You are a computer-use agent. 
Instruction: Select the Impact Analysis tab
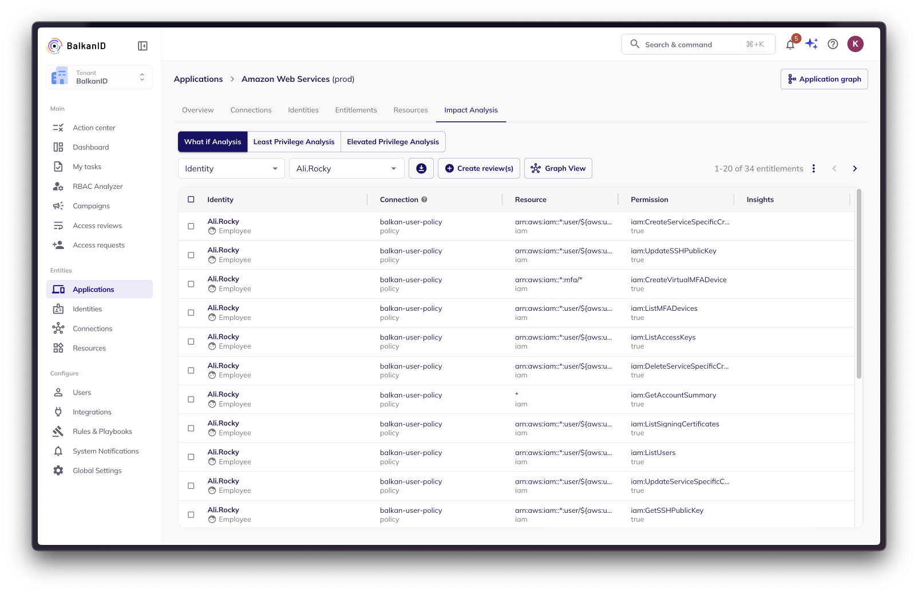pyautogui.click(x=471, y=110)
